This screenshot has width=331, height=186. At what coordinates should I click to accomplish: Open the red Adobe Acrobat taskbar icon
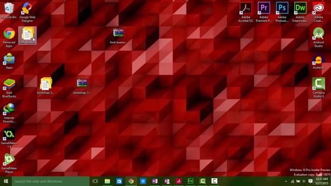(x=178, y=181)
